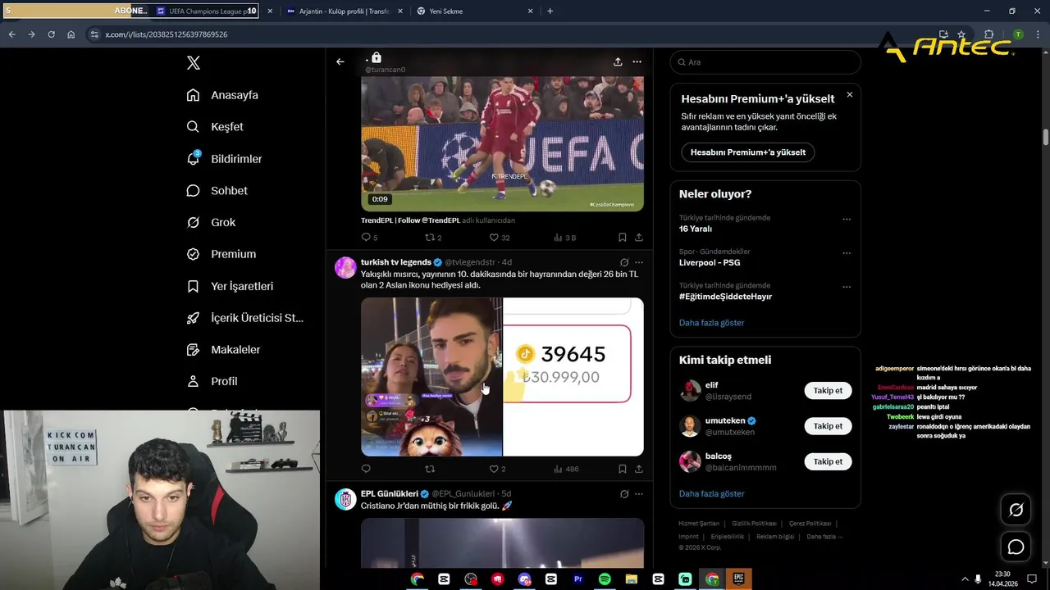1050x590 pixels.
Task: Open the 16 Yaralı trend
Action: (x=696, y=229)
